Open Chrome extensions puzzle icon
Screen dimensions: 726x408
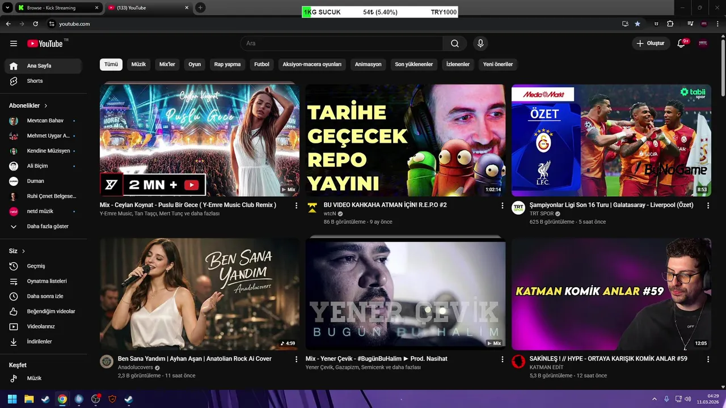[x=670, y=24]
